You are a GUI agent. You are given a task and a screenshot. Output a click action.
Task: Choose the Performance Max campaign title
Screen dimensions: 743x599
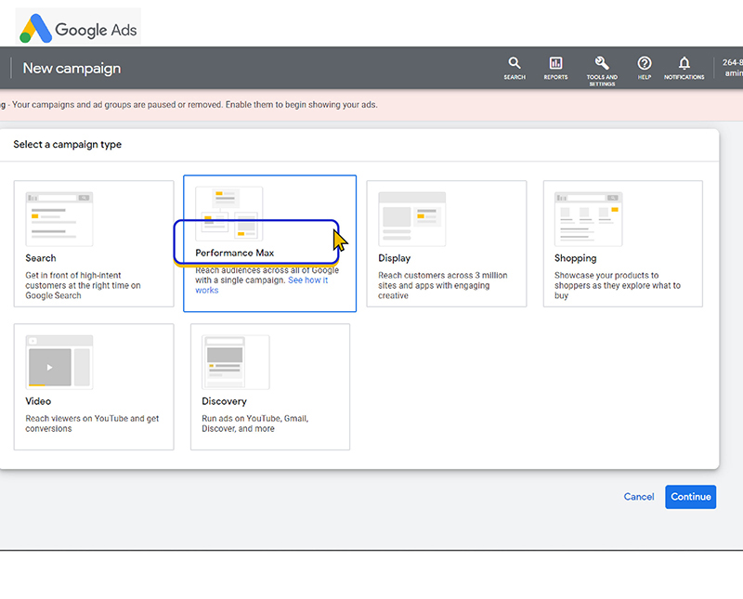(235, 253)
